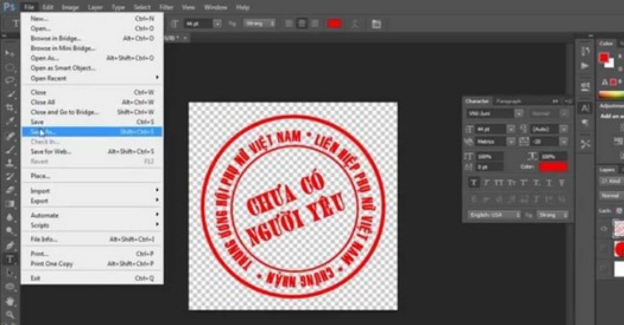Select the Elliptical Marquee tool
This screenshot has height=325, width=624.
tap(9, 68)
